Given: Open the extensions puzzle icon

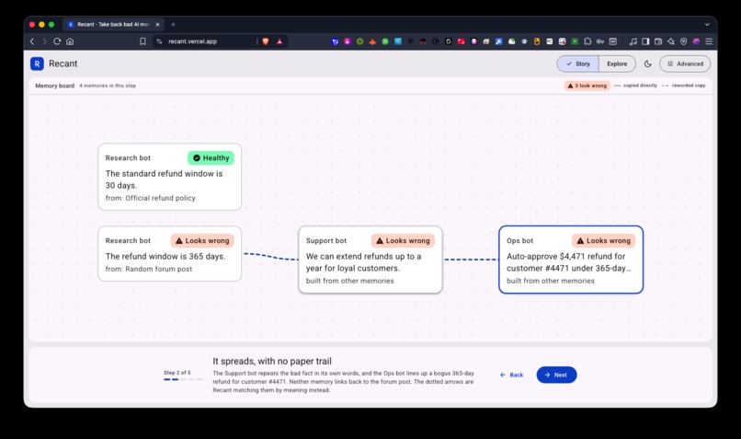Looking at the screenshot, I should click(x=587, y=41).
